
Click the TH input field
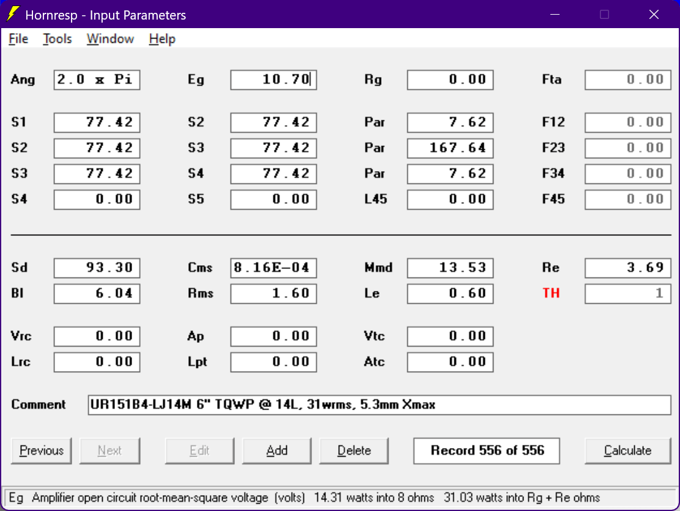tap(627, 293)
